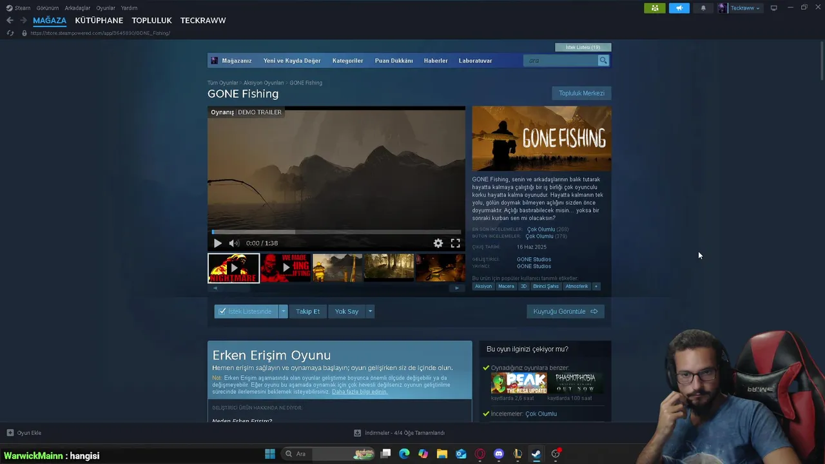The height and width of the screenshot is (464, 825).
Task: Click Takip Et to follow
Action: point(307,311)
